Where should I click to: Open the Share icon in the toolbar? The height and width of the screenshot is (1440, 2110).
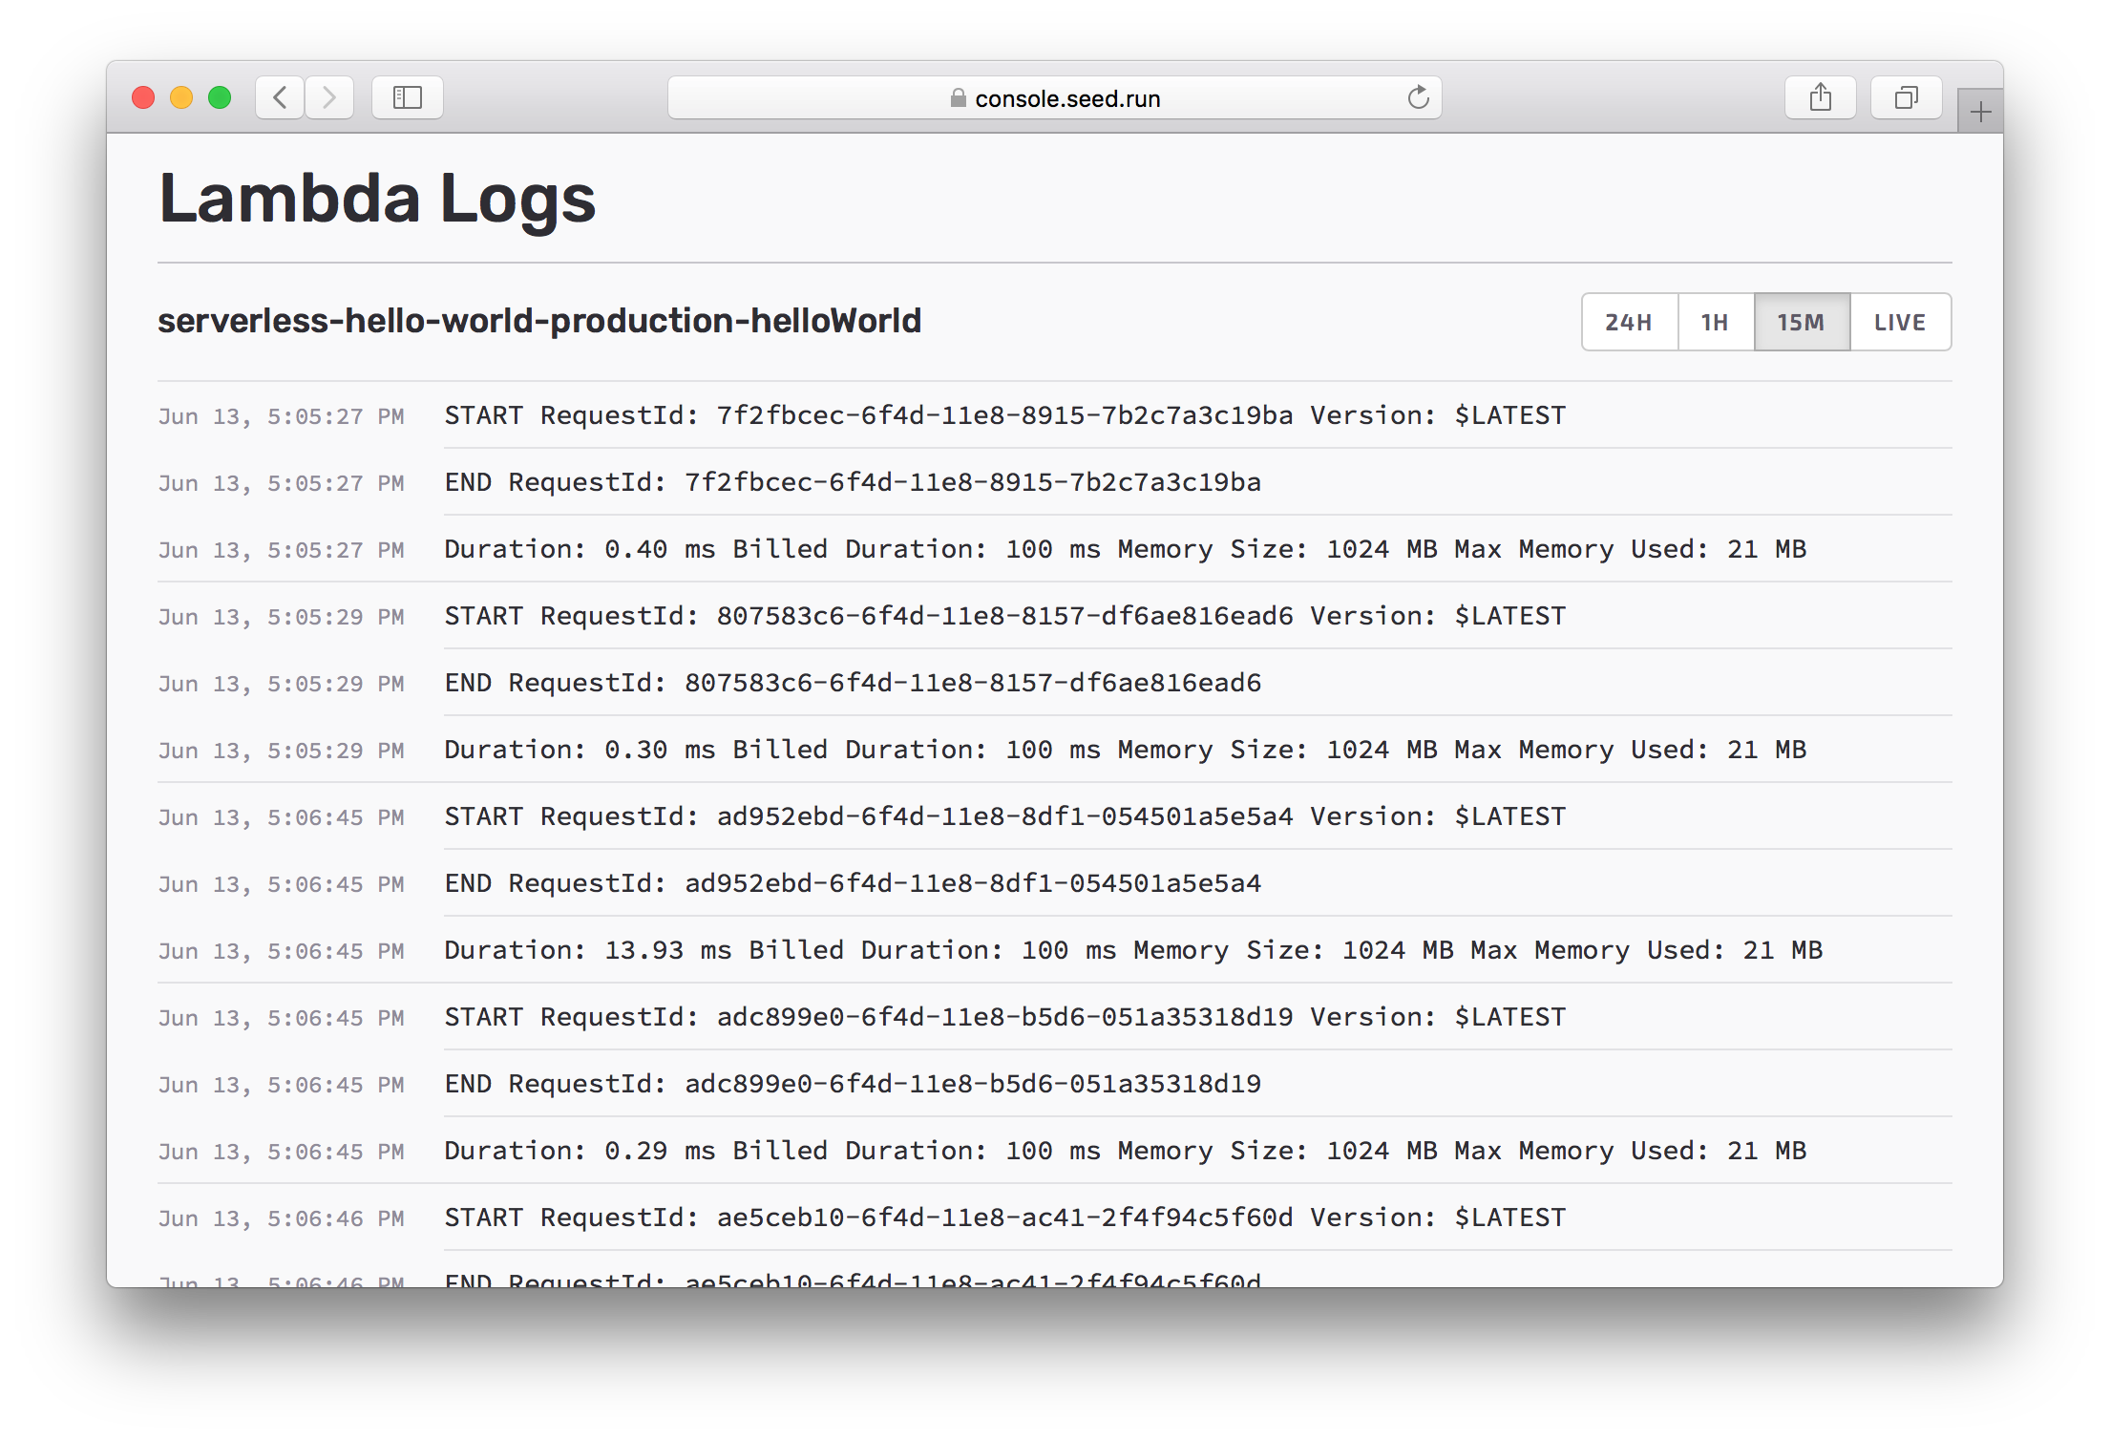(x=1820, y=97)
